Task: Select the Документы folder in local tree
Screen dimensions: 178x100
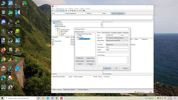Action: (x=60, y=25)
